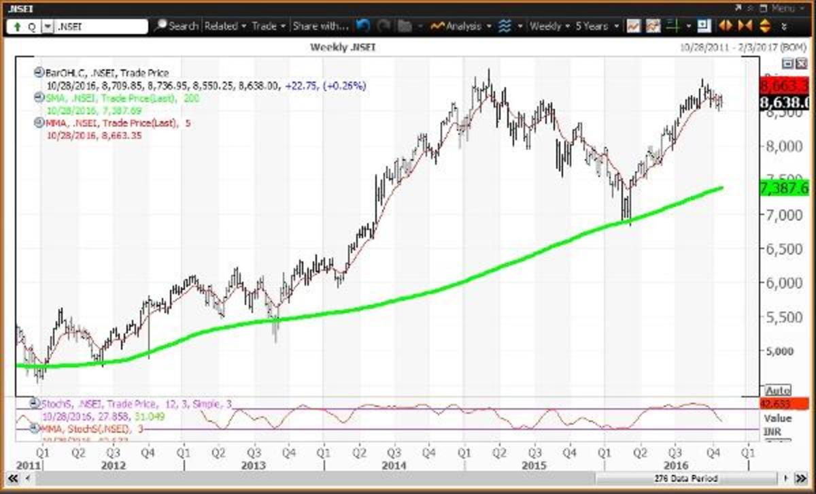Click the Auto scale button

click(x=777, y=391)
